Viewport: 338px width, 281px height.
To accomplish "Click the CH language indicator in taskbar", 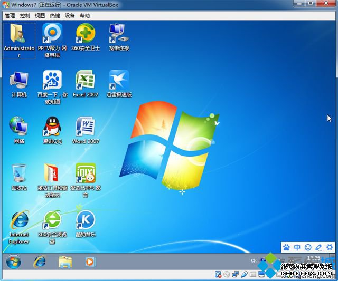I will coord(253,260).
